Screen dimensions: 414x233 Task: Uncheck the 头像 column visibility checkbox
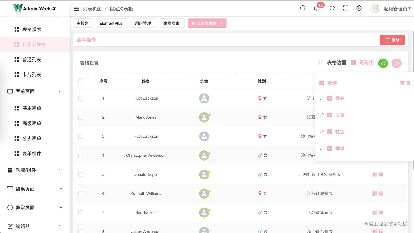pos(330,115)
